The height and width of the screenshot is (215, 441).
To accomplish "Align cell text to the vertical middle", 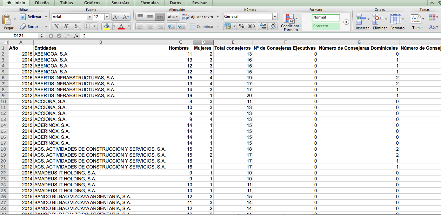I will pyautogui.click(x=150, y=17).
